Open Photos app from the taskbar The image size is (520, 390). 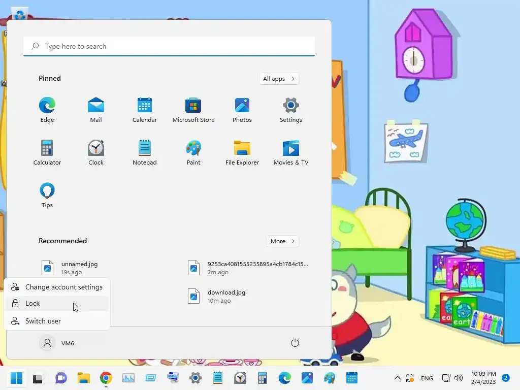coord(307,378)
